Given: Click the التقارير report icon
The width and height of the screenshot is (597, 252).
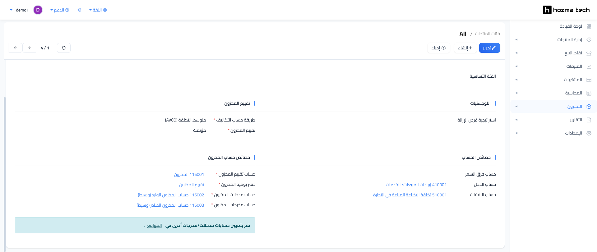Looking at the screenshot, I should point(589,120).
